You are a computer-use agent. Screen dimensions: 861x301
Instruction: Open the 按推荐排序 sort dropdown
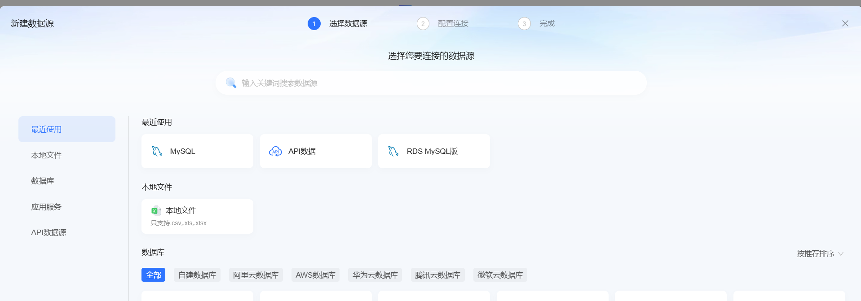click(820, 253)
